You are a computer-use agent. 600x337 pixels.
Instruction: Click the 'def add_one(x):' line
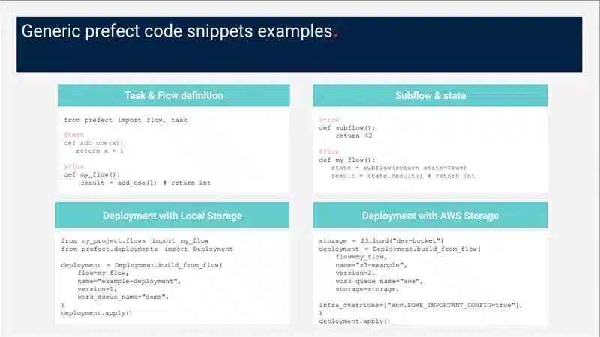[94, 143]
